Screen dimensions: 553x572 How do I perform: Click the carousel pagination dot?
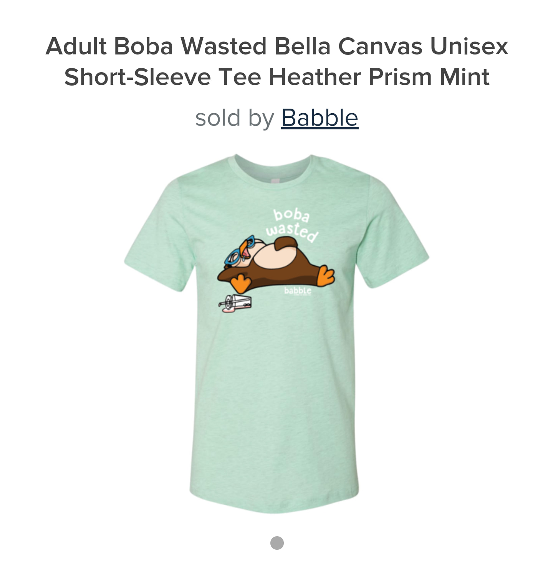click(x=277, y=543)
